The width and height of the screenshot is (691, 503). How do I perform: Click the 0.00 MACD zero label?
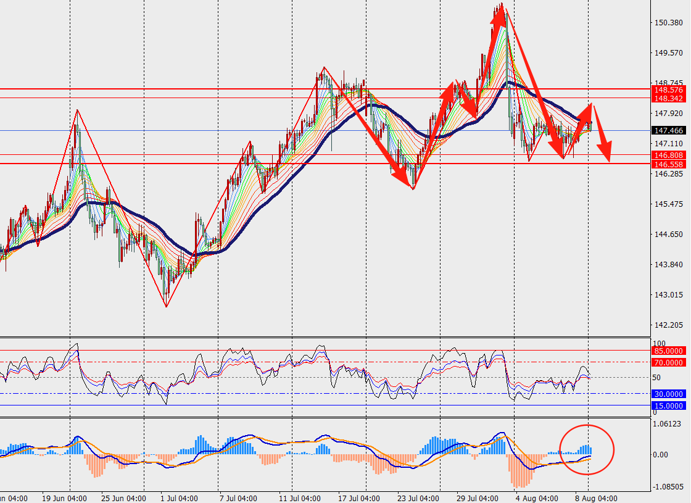(660, 455)
